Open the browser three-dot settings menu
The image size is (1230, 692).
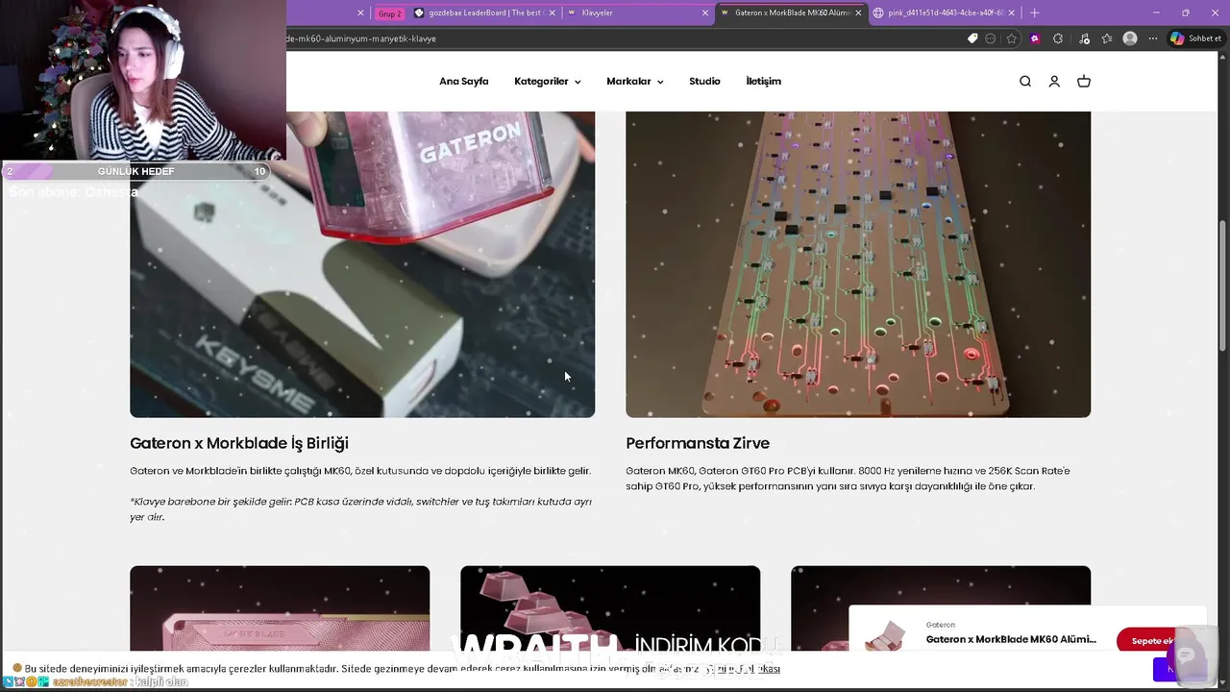1153,38
